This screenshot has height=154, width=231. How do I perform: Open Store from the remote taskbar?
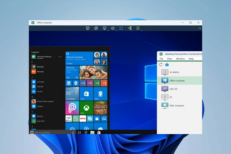click(x=99, y=132)
